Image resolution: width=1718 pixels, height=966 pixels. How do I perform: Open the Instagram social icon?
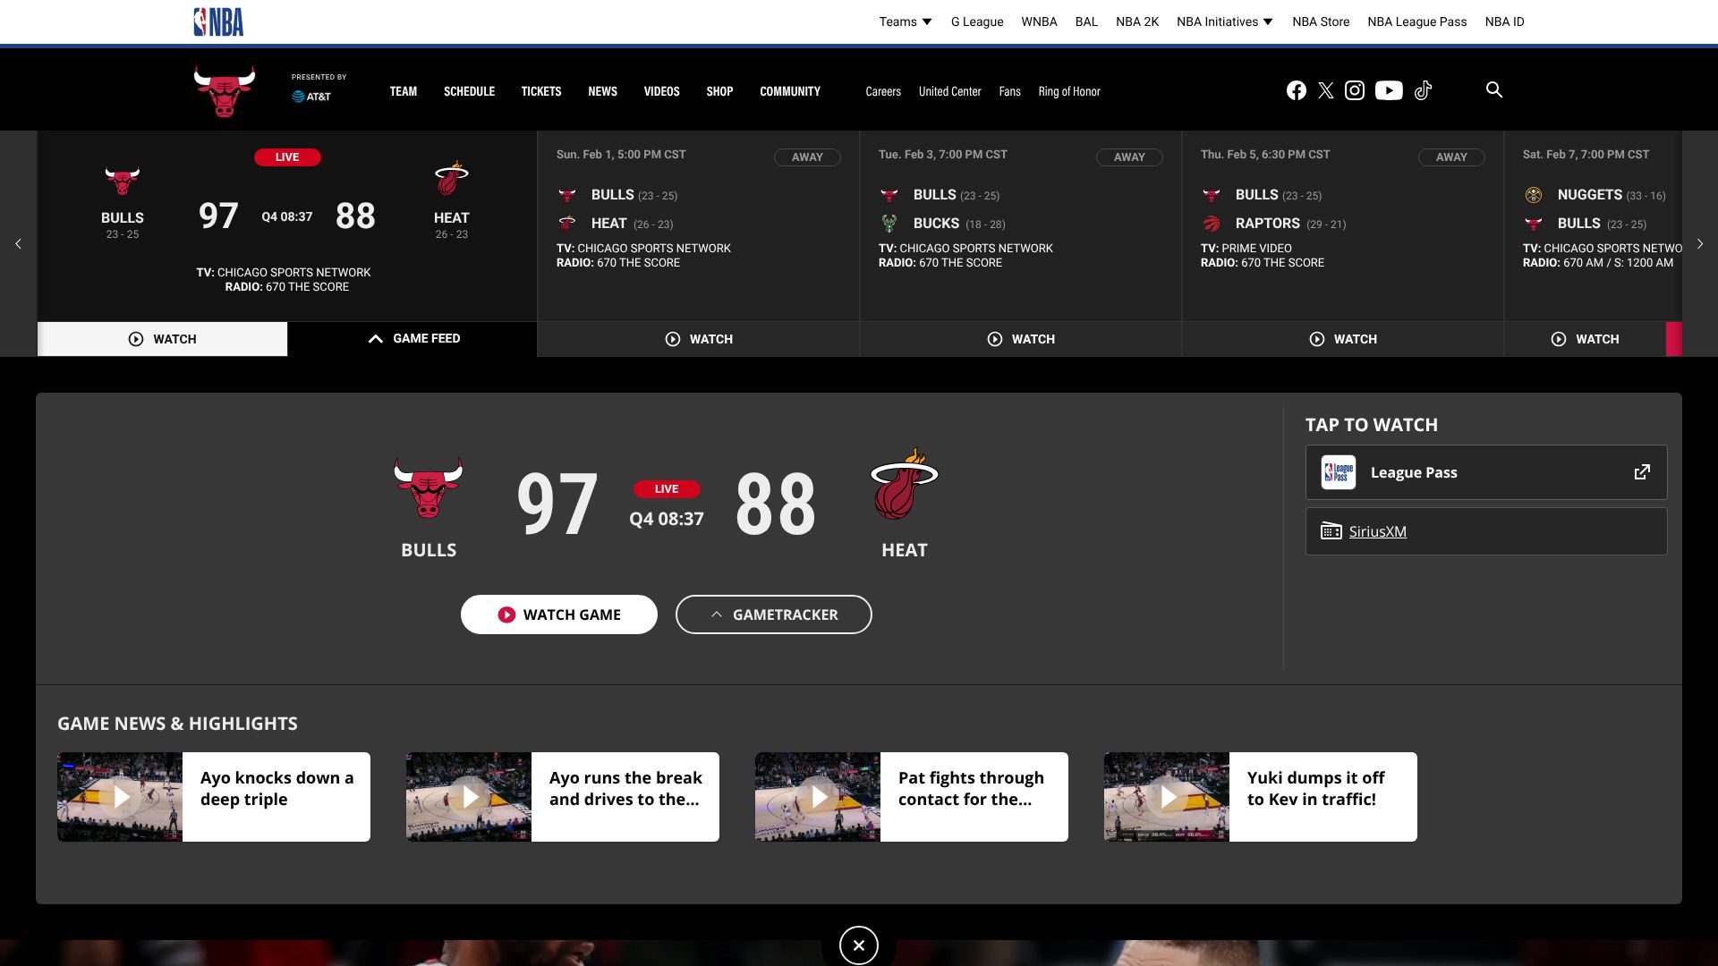[x=1355, y=90]
